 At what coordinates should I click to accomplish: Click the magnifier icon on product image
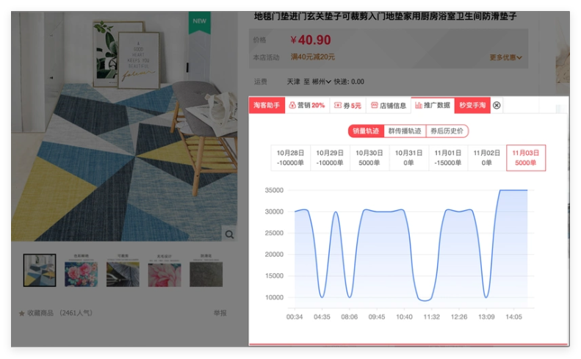pyautogui.click(x=229, y=234)
